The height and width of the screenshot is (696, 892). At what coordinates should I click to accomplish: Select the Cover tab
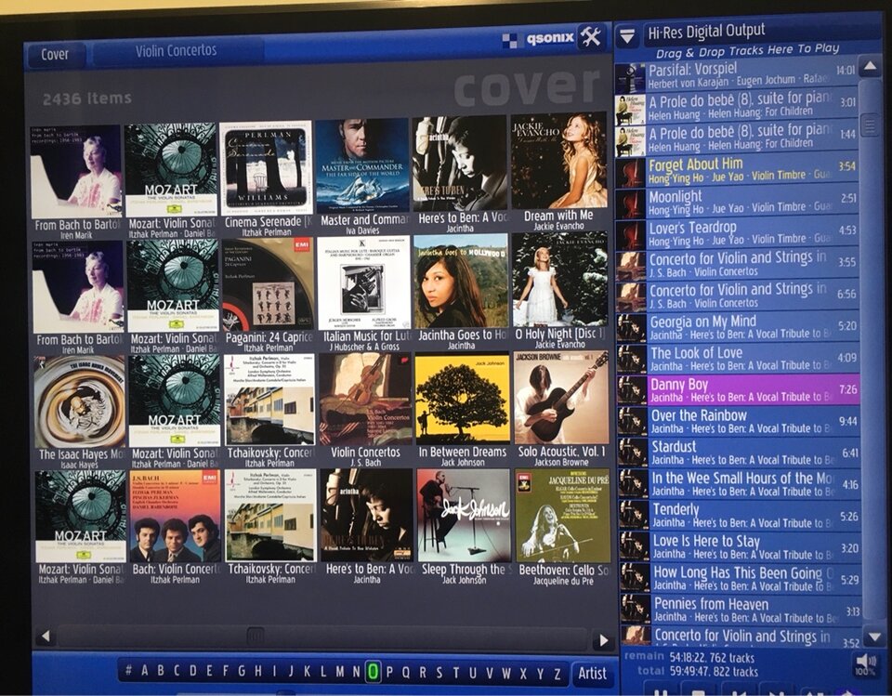(55, 55)
